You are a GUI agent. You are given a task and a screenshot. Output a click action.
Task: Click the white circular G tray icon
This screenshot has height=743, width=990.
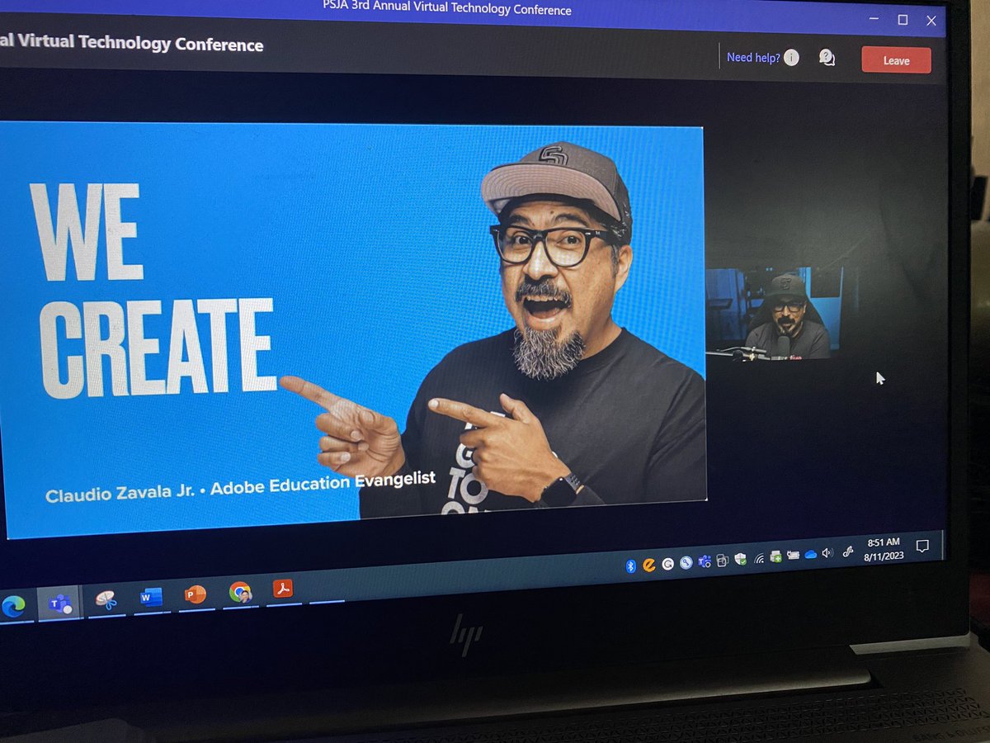(667, 564)
